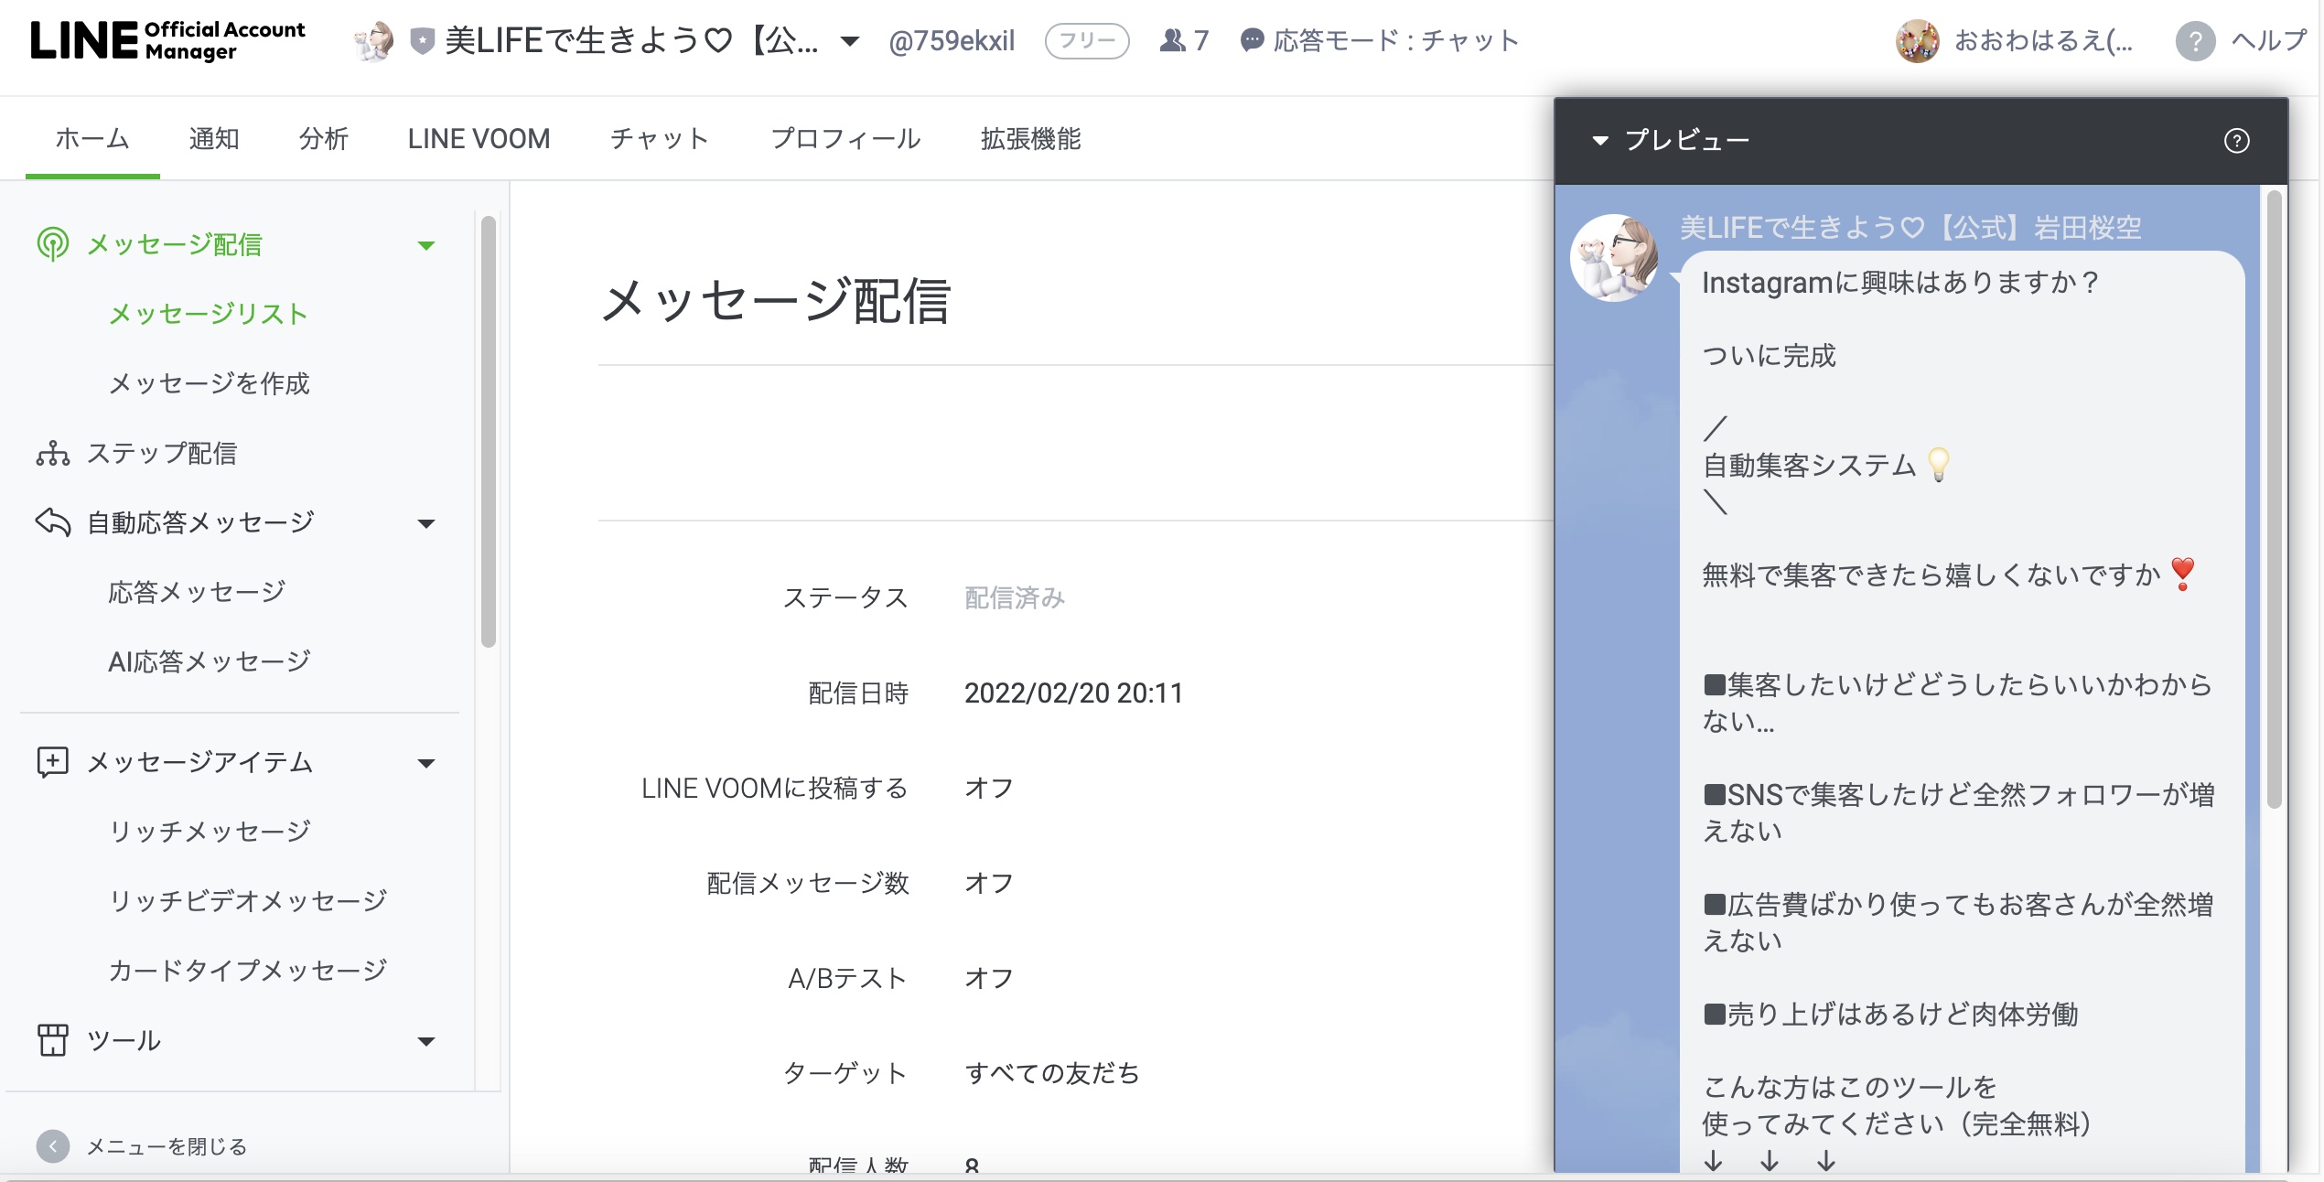Click the @759ekxil account ID

tap(952, 40)
